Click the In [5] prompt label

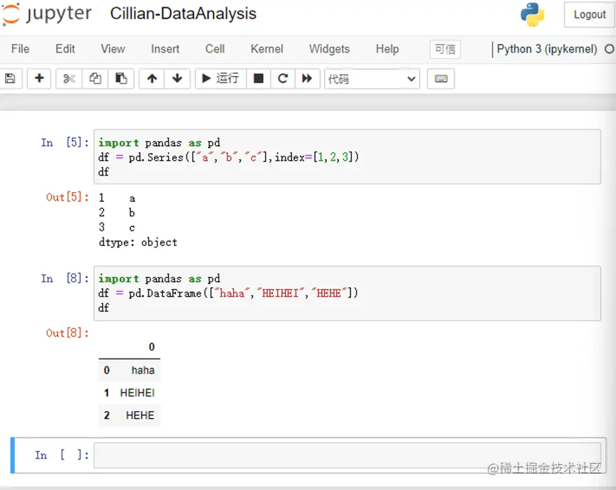point(65,142)
